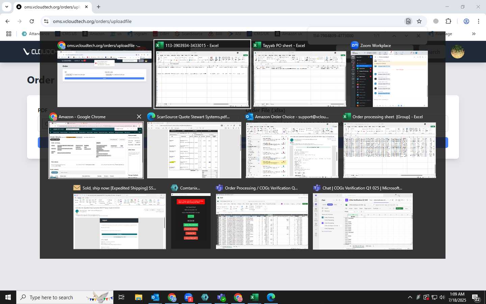486x304 pixels.
Task: Open Excel from the taskbar
Action: (254, 297)
